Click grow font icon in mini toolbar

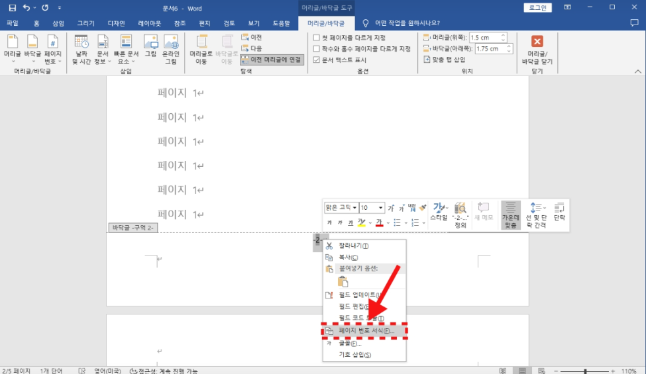tap(391, 209)
